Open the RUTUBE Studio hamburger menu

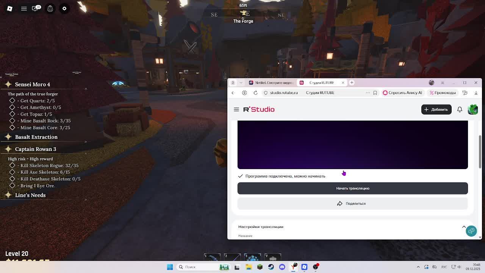coord(236,110)
